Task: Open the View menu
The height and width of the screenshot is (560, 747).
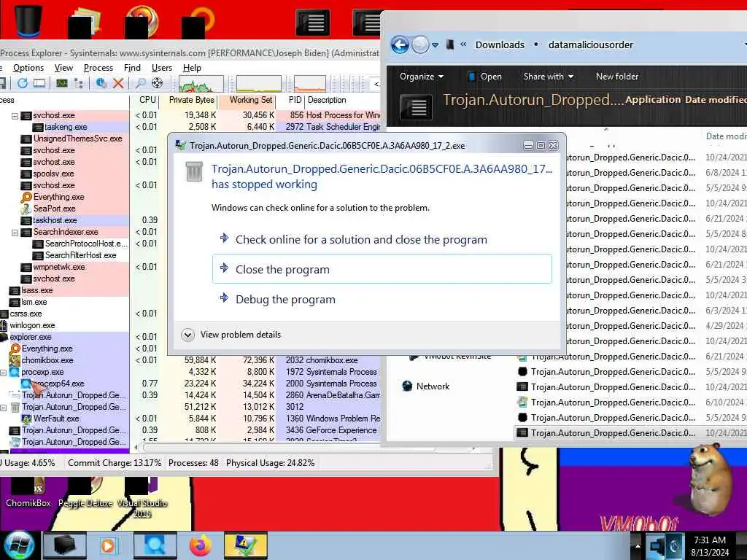Action: point(63,68)
